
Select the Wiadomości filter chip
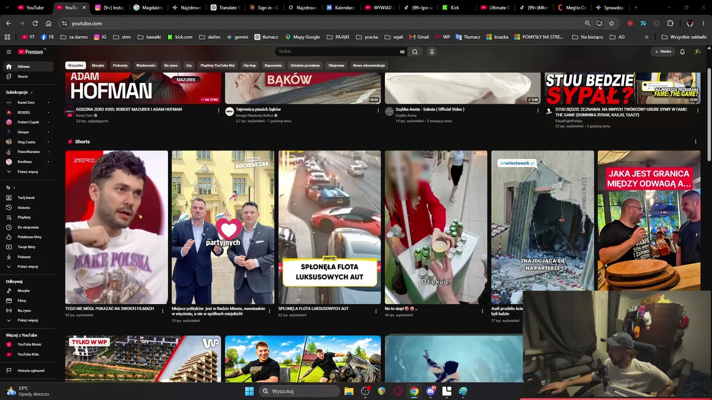click(x=146, y=66)
